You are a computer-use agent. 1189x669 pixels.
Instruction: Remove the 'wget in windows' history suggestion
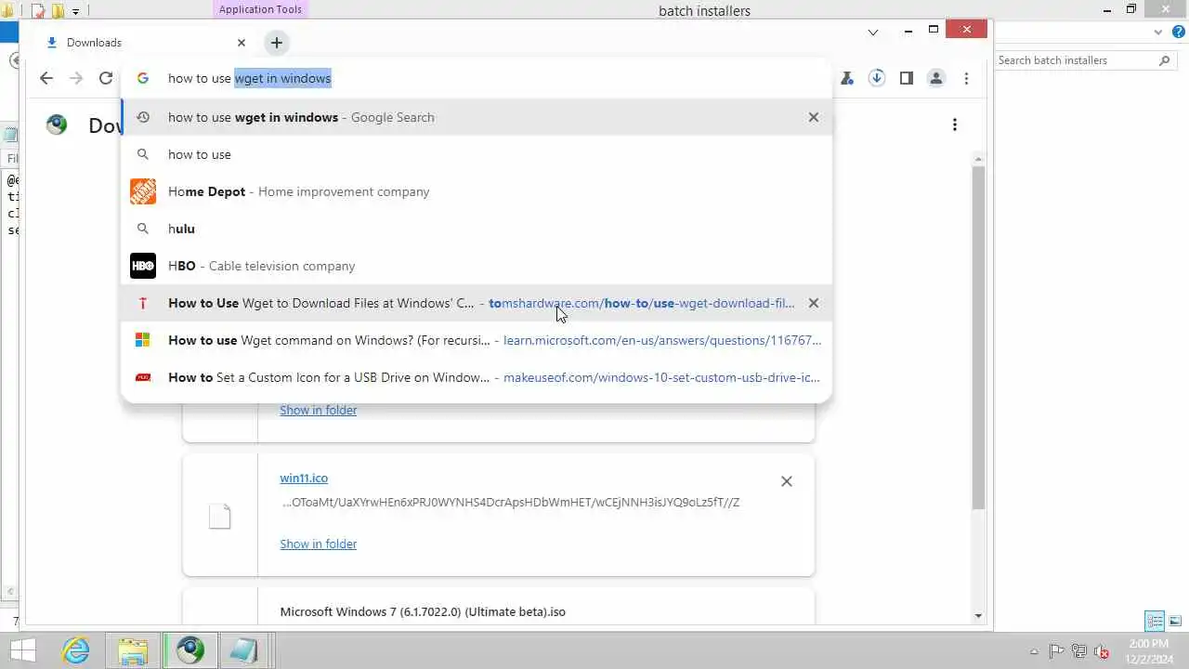(814, 117)
